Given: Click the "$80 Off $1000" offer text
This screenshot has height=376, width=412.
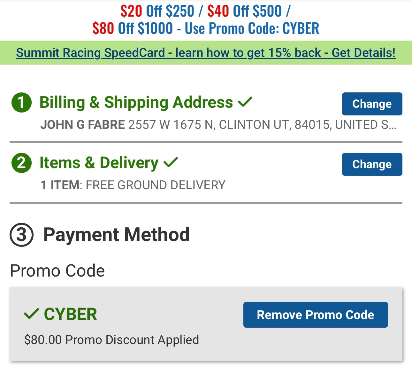Looking at the screenshot, I should pyautogui.click(x=133, y=28).
